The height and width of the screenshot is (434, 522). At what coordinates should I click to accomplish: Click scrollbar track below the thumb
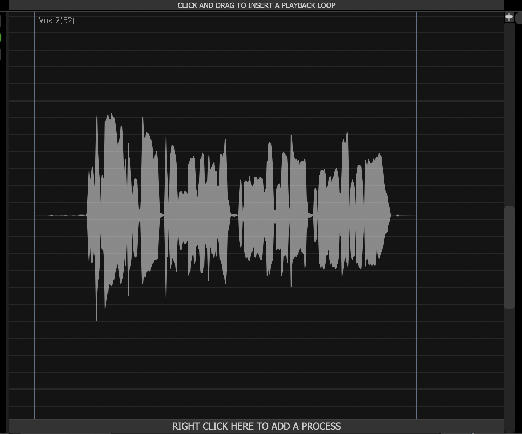pos(509,364)
